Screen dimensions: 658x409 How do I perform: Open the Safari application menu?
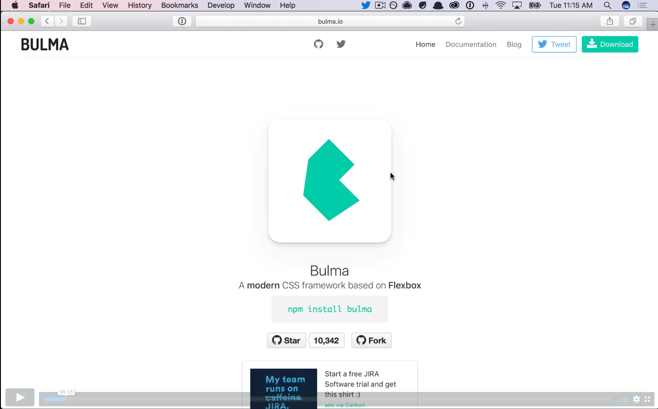point(39,5)
